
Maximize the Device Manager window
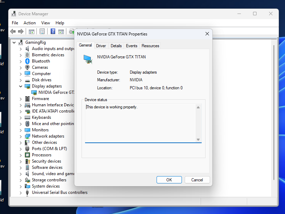pos(255,14)
